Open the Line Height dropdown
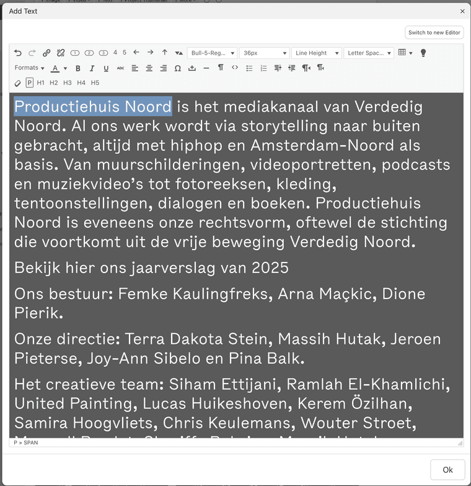The height and width of the screenshot is (486, 471). pyautogui.click(x=317, y=53)
